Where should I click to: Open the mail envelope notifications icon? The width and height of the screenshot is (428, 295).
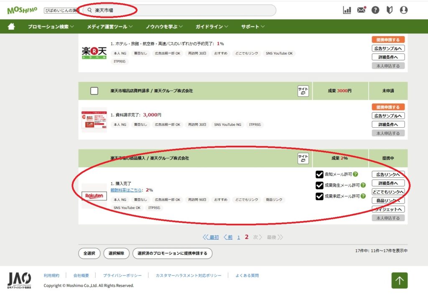(362, 10)
